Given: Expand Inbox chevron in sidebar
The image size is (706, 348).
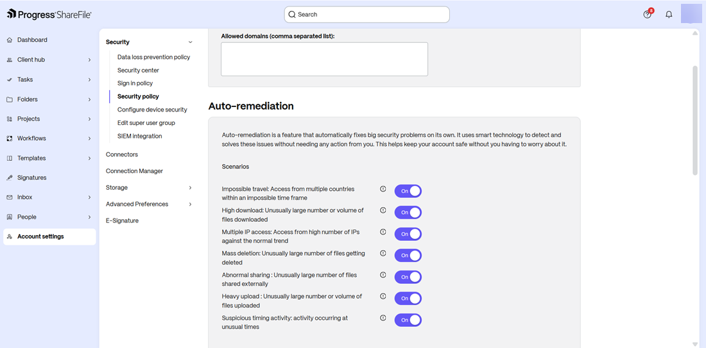Looking at the screenshot, I should click(89, 197).
